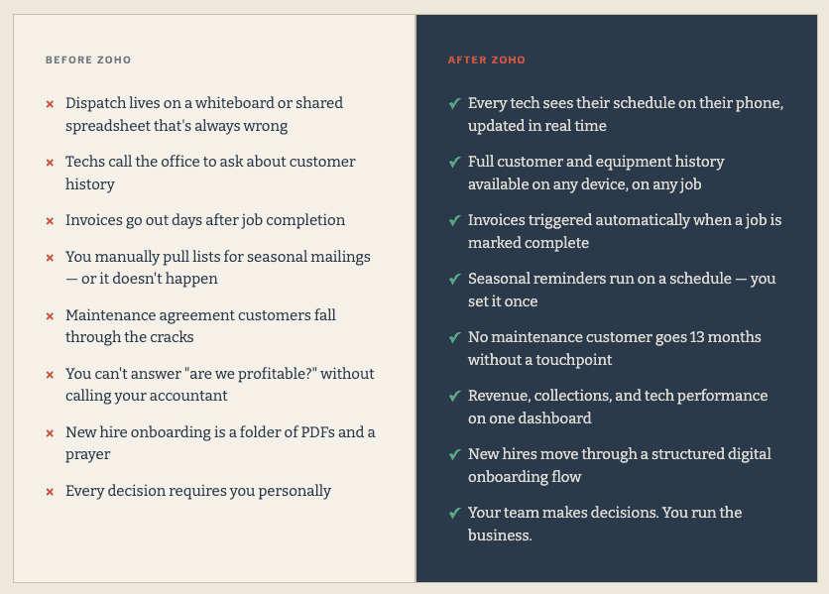Click the X beside are we profitable item

(50, 375)
